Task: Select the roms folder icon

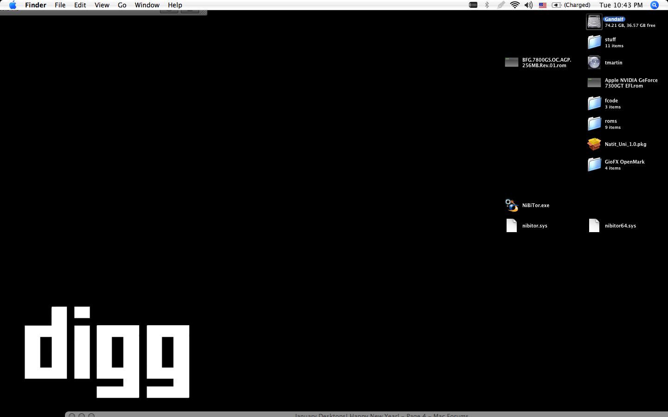Action: (594, 124)
